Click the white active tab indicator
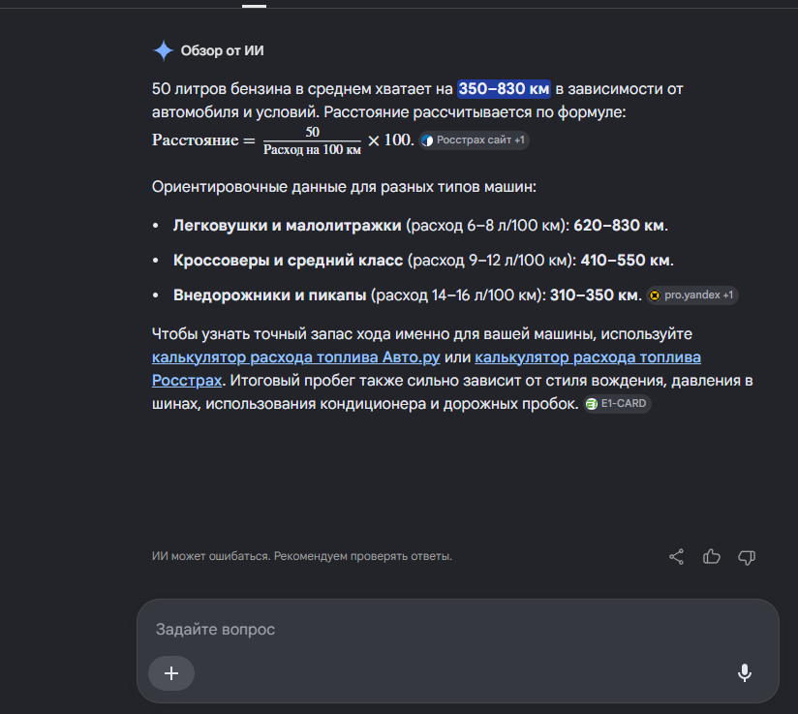The height and width of the screenshot is (714, 798). pyautogui.click(x=254, y=6)
